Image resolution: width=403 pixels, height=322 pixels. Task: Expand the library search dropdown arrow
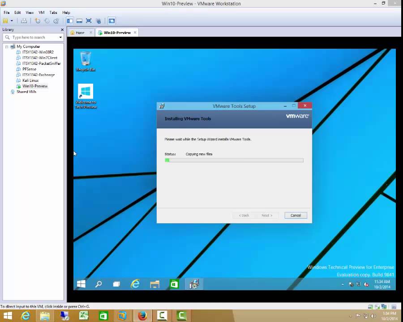[x=60, y=38]
